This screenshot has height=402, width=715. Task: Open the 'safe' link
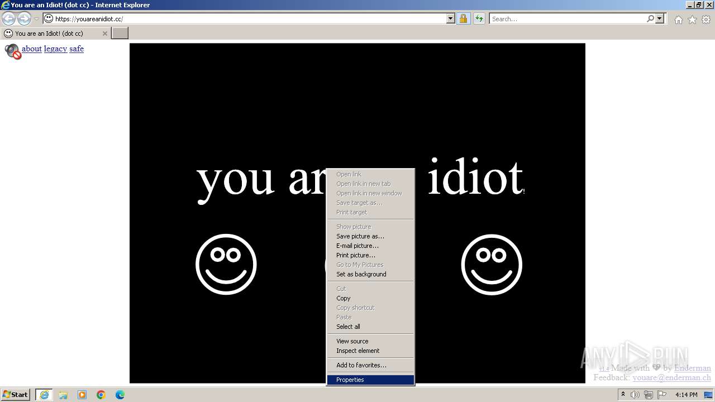tap(77, 49)
